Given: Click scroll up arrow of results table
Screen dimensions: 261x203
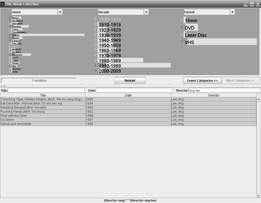Looking at the screenshot, I should [258, 99].
